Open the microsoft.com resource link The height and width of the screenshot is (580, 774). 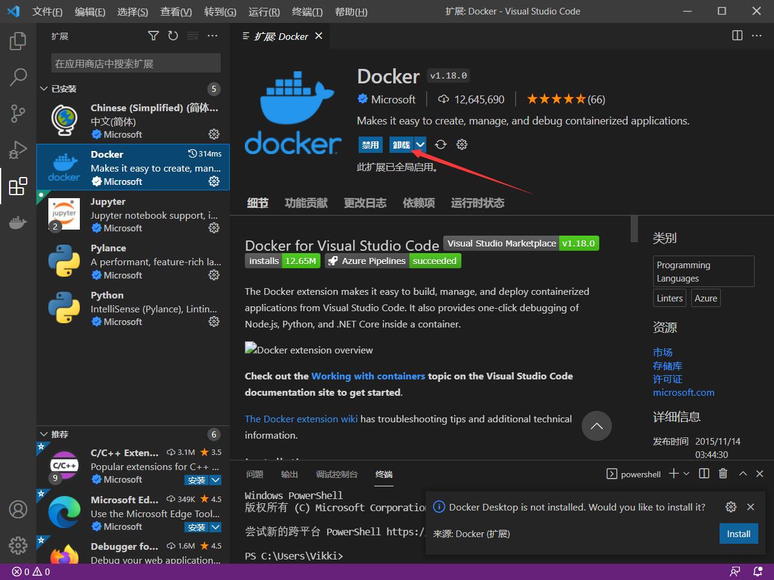684,392
